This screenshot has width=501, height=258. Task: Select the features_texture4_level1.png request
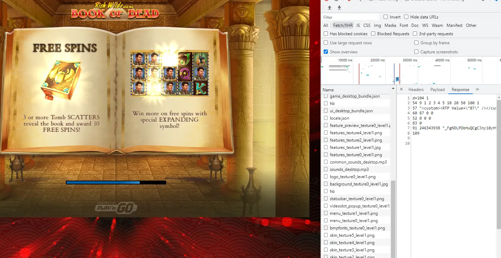(356, 133)
